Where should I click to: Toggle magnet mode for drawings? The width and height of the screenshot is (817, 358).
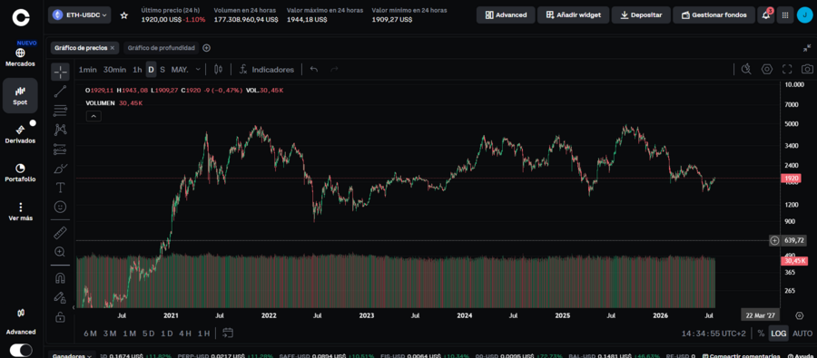coord(60,278)
